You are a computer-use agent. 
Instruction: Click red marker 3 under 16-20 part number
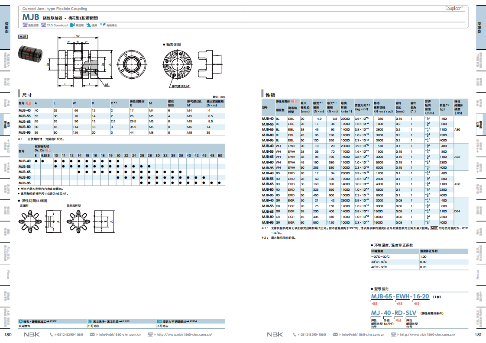tap(417, 304)
